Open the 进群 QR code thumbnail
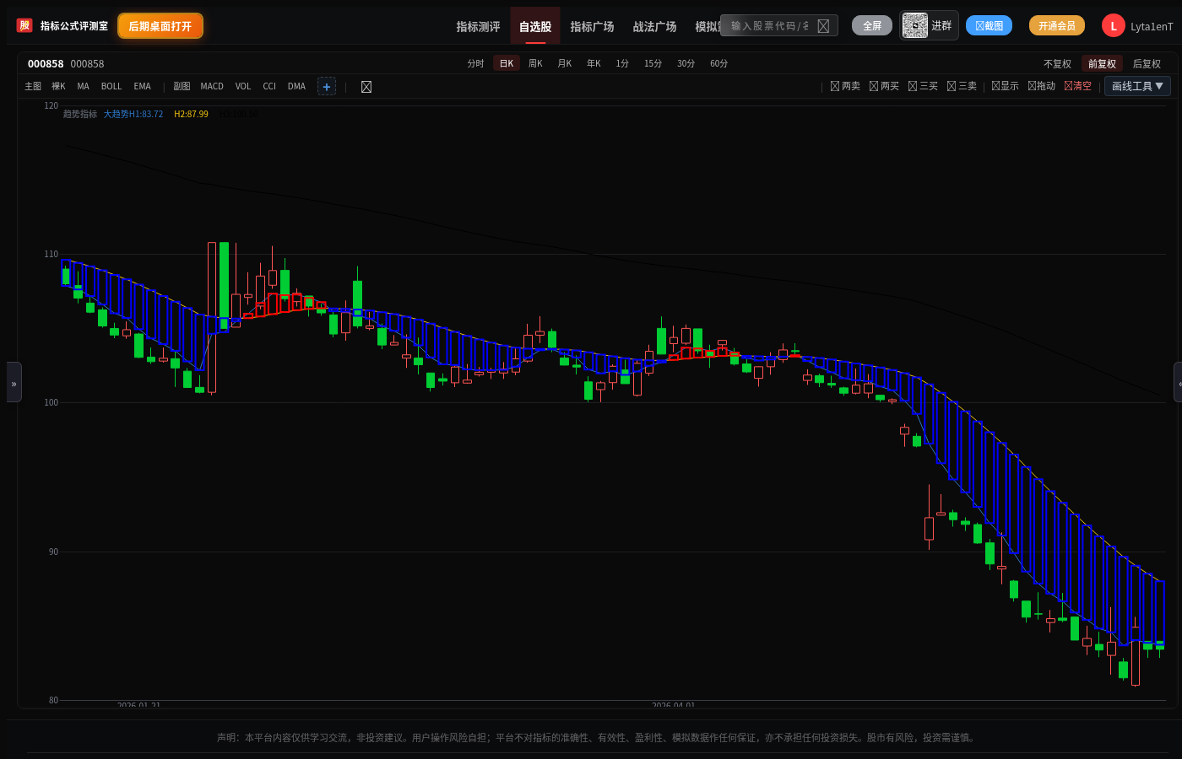 [x=914, y=26]
